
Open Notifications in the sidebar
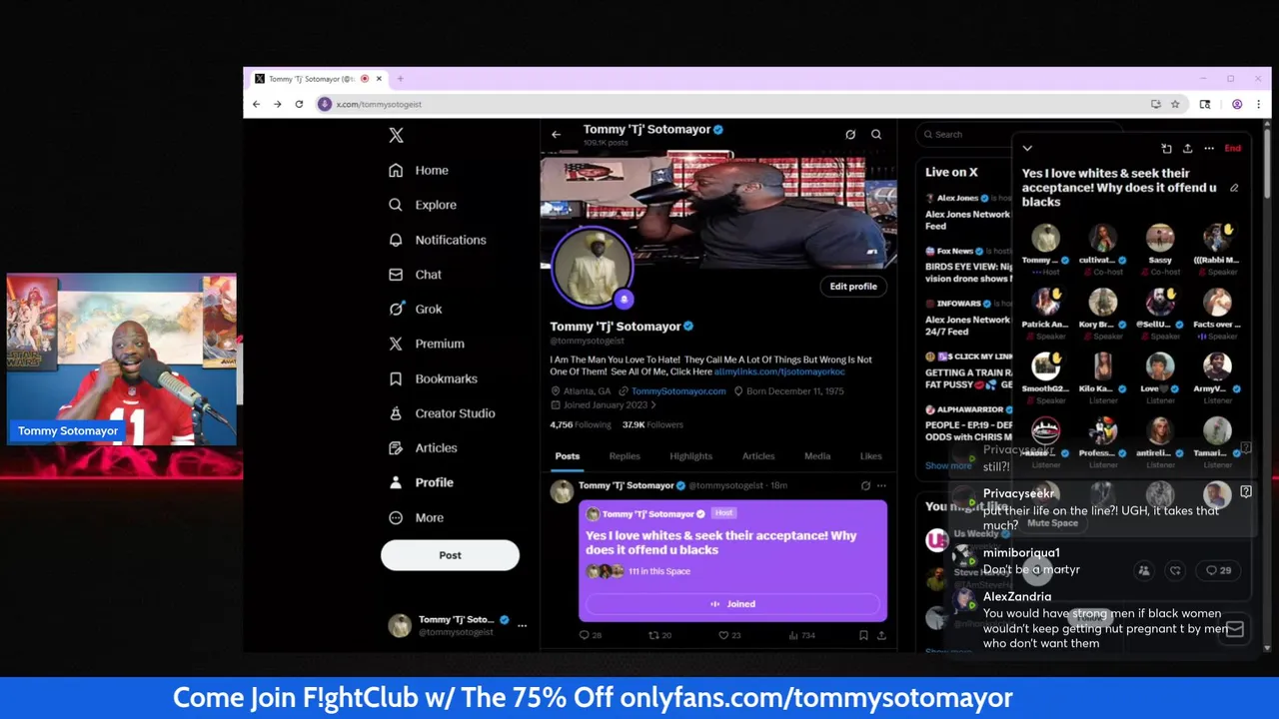tap(438, 240)
